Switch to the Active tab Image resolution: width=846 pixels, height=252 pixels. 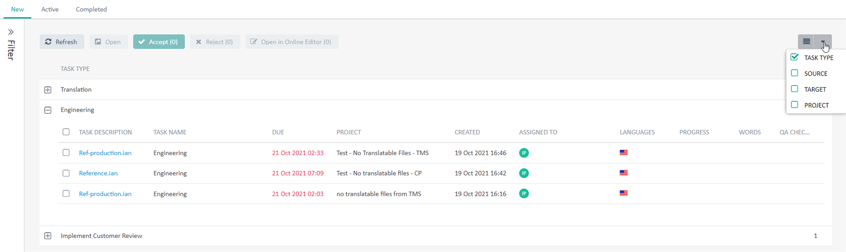[50, 9]
